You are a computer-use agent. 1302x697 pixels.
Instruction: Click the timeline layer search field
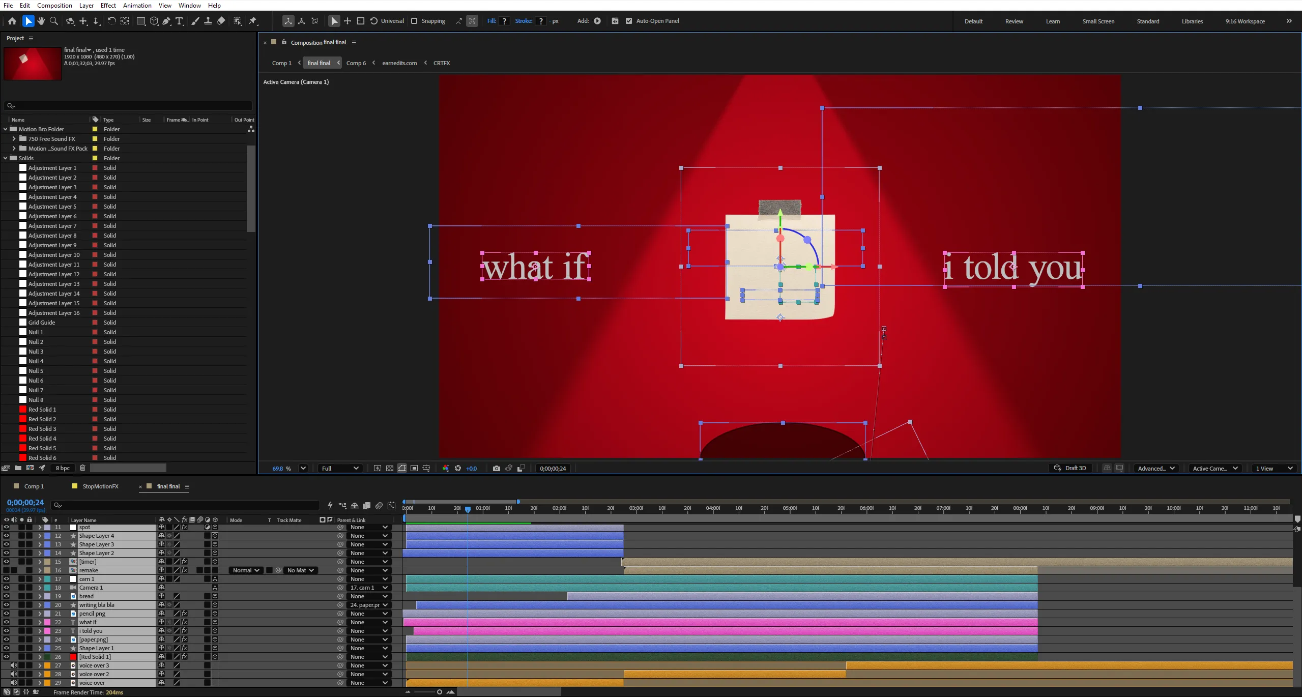[186, 505]
